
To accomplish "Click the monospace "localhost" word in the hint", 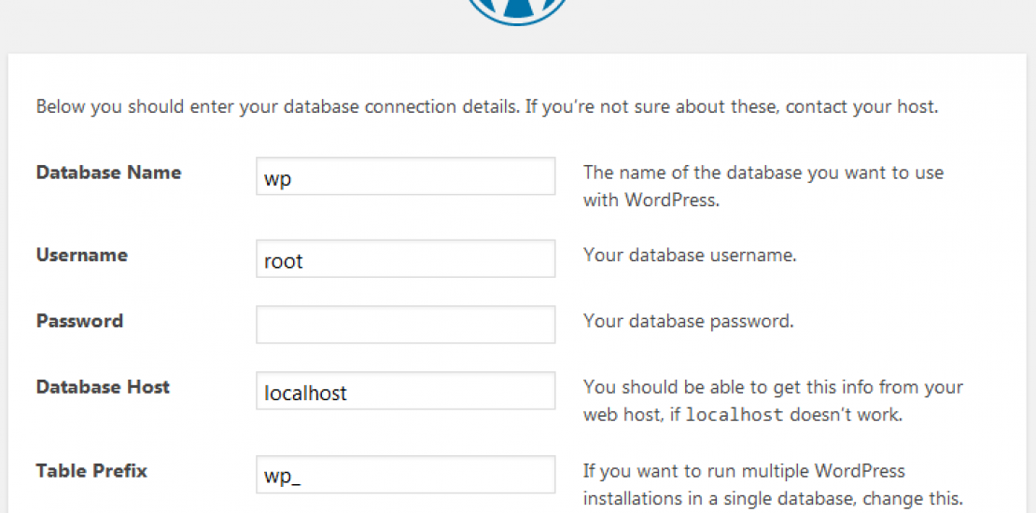I will (x=734, y=415).
